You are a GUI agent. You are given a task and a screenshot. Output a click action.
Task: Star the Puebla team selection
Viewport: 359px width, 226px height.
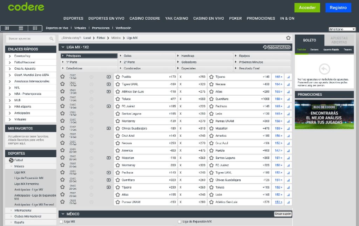pyautogui.click(x=118, y=77)
